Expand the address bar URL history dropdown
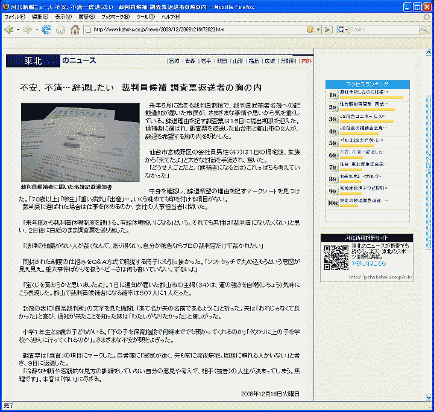The image size is (434, 412). [318, 30]
